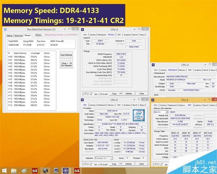The width and height of the screenshot is (217, 174).
Task: Open Mainboard tab in CPU-Z memory window
Action: (x=102, y=35)
